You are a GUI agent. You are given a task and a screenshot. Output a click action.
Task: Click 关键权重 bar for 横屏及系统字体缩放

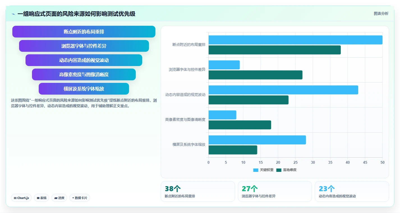(x=257, y=140)
